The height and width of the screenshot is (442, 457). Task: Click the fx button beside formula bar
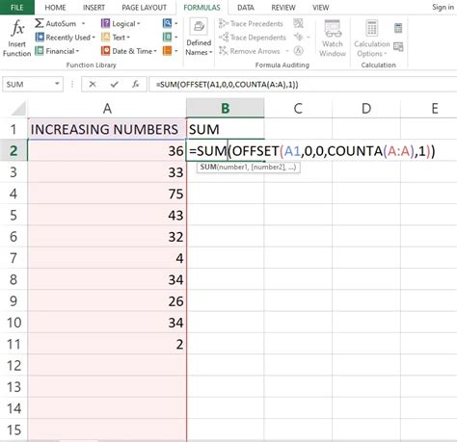tap(136, 85)
